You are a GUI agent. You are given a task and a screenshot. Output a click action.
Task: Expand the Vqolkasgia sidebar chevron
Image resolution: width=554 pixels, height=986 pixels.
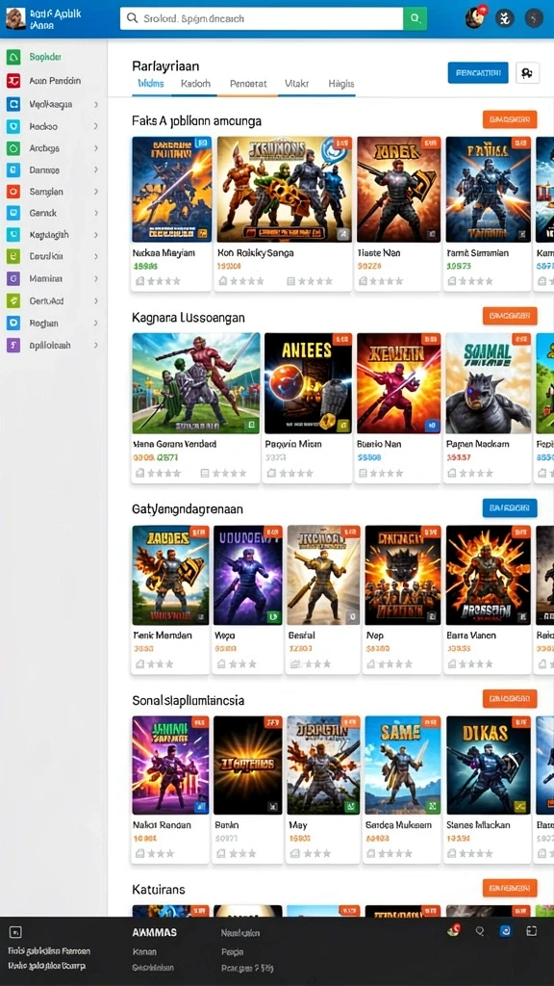click(96, 104)
